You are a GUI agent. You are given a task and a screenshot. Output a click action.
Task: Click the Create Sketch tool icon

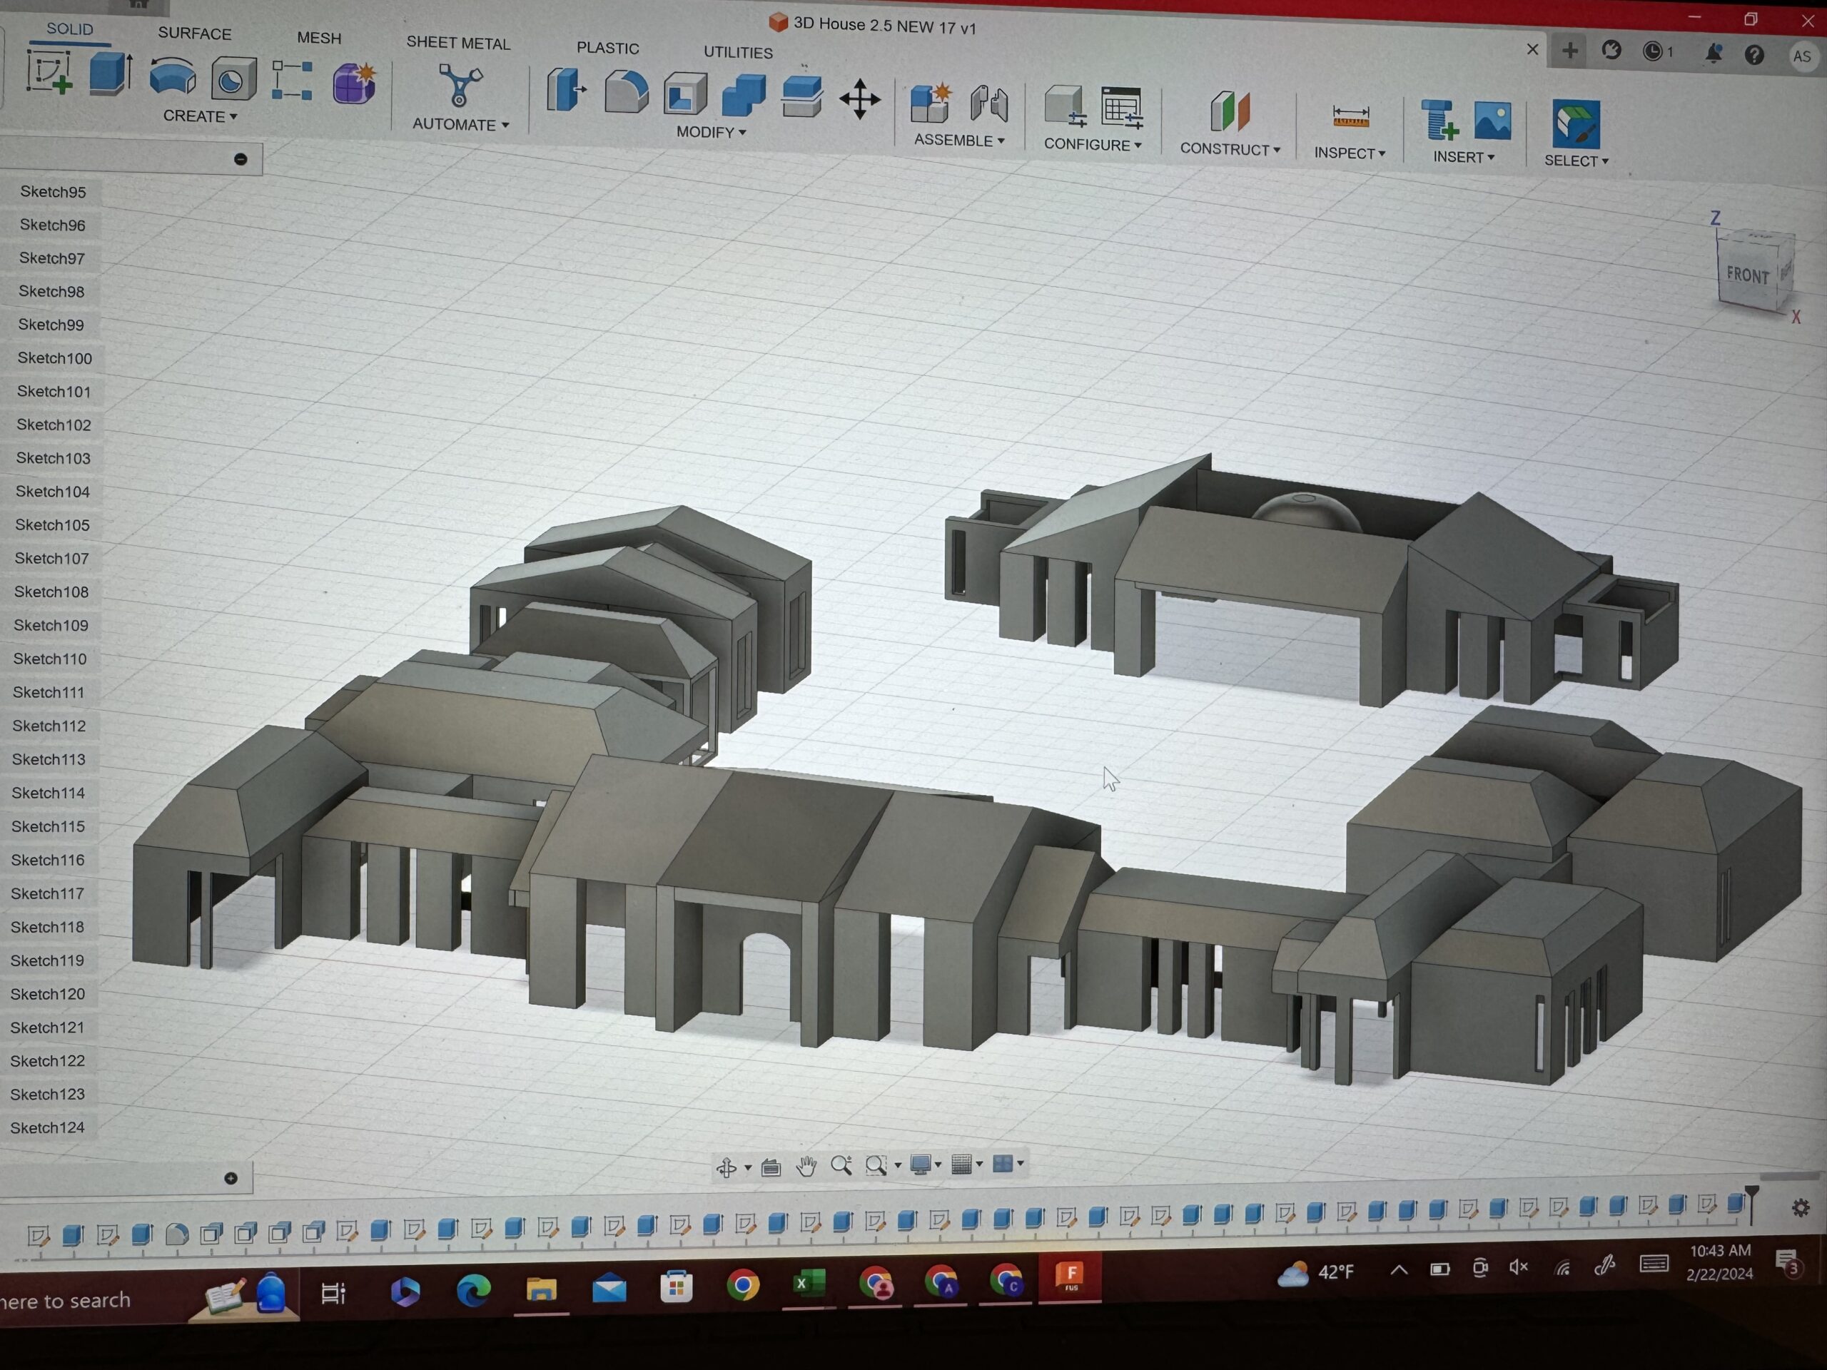49,73
